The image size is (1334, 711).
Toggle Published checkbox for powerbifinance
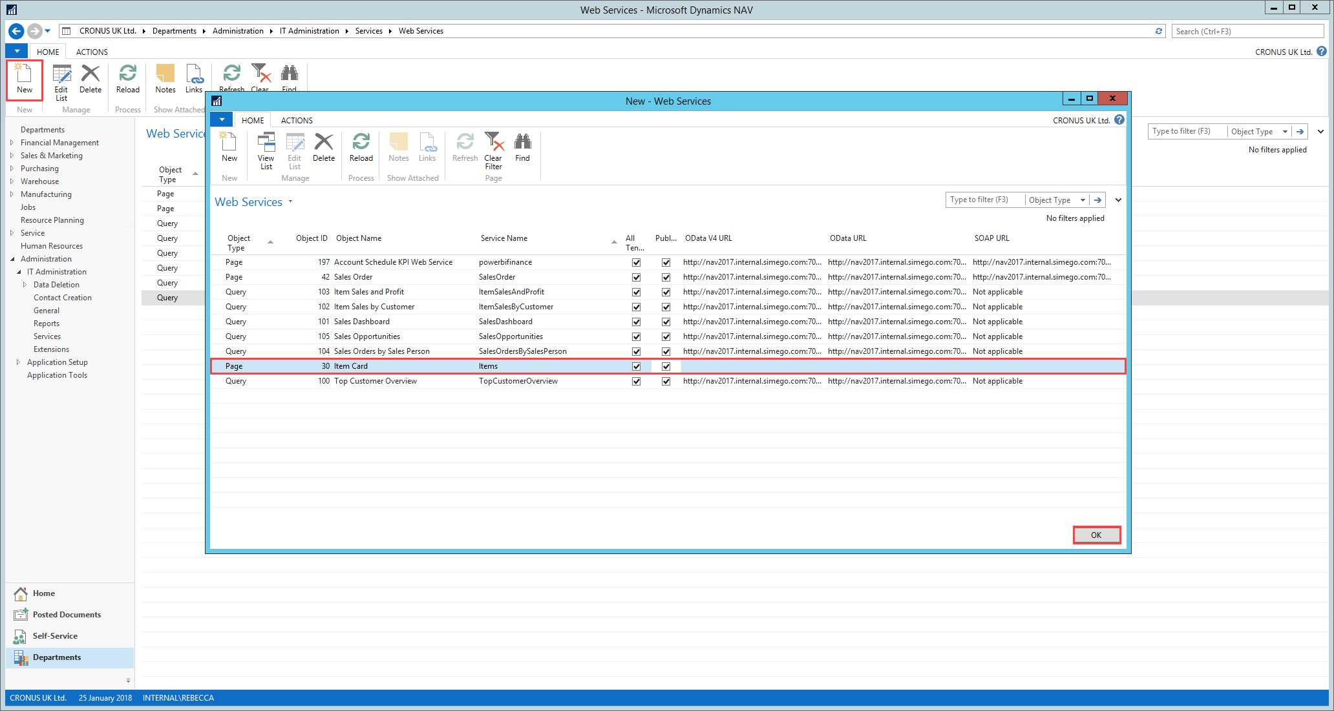pos(666,262)
